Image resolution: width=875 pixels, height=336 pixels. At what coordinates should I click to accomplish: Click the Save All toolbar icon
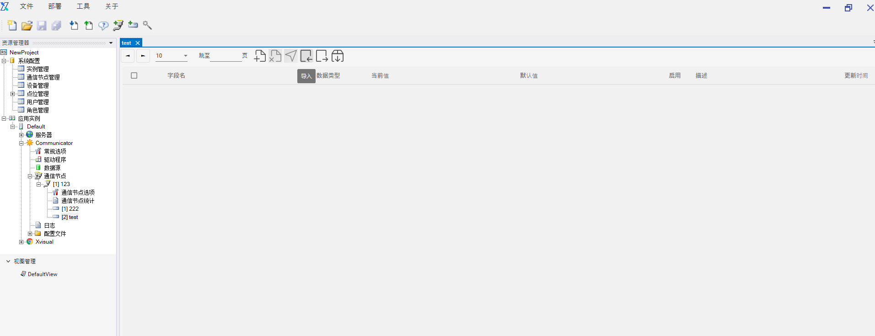(56, 26)
